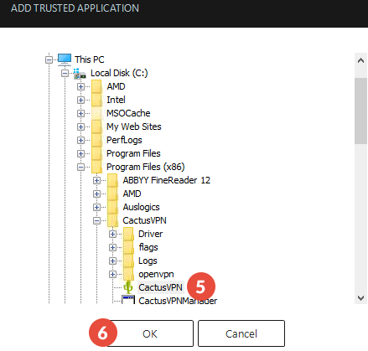Expand the Program Files folder
This screenshot has height=351, width=368.
click(x=80, y=153)
